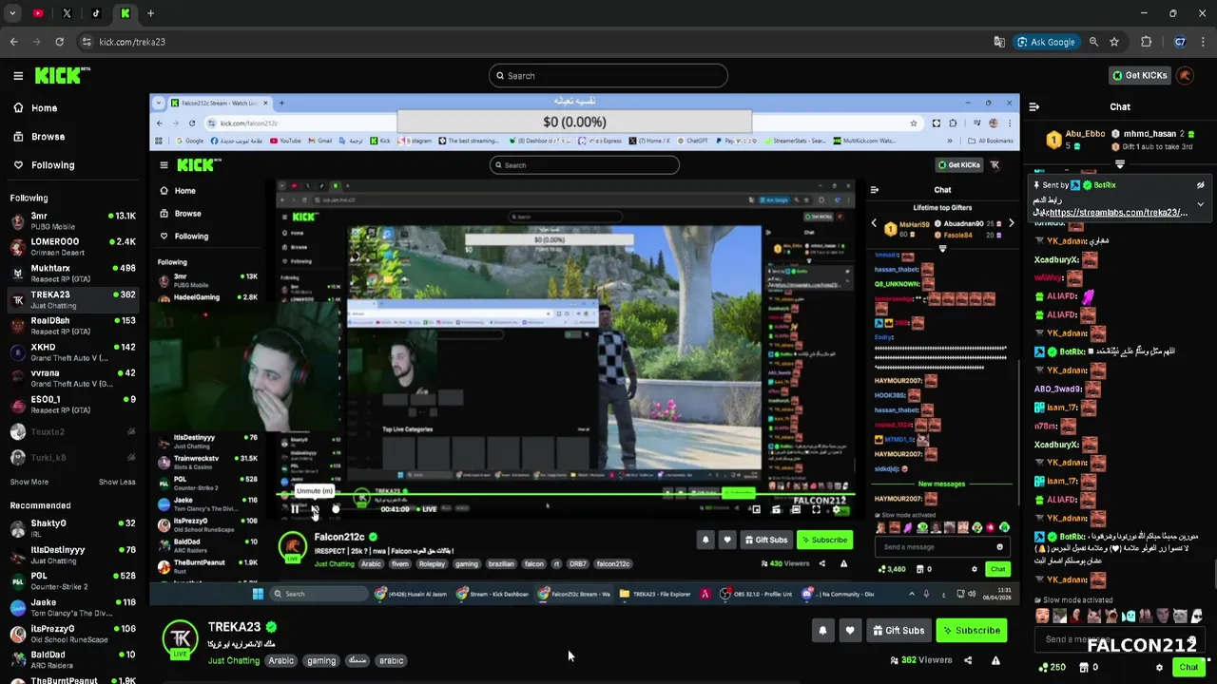This screenshot has height=684, width=1217.
Task: Switch to the TikTok browser tab
Action: pyautogui.click(x=96, y=13)
